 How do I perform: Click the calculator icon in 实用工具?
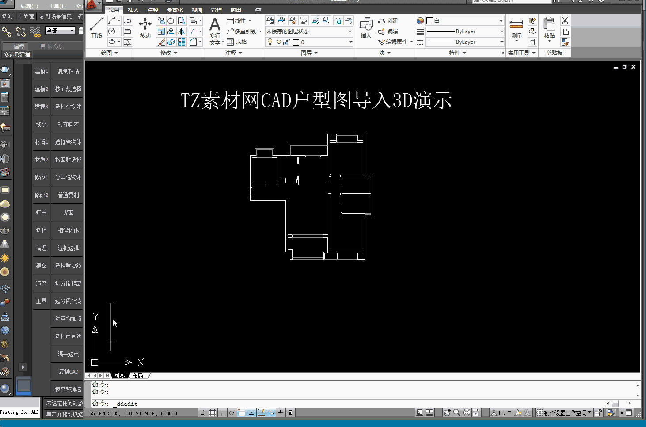click(x=532, y=42)
